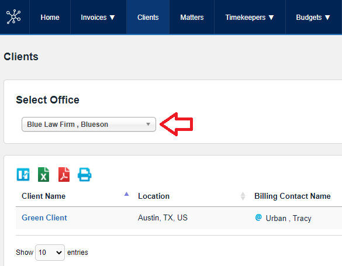Click the Location column sort arrows

tap(243, 196)
